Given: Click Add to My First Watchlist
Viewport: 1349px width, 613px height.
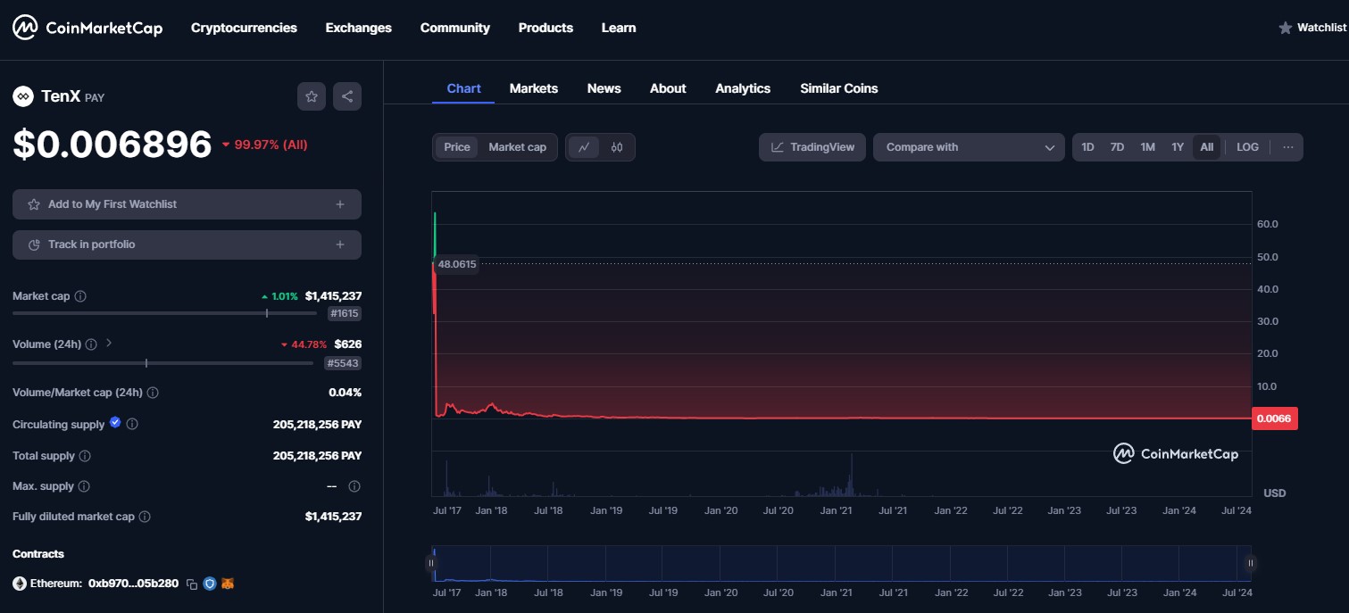Looking at the screenshot, I should (x=187, y=204).
